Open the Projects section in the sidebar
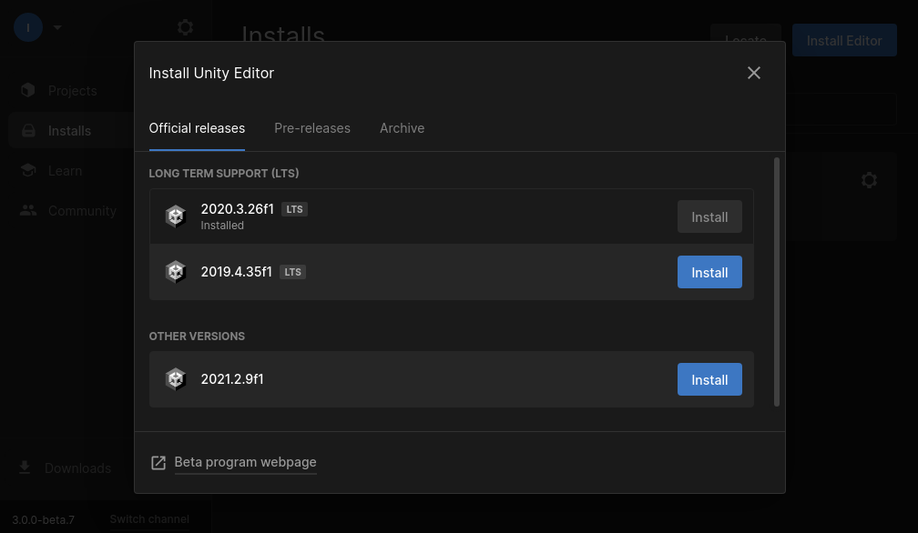Screen dimensions: 918x533 pyautogui.click(x=73, y=91)
